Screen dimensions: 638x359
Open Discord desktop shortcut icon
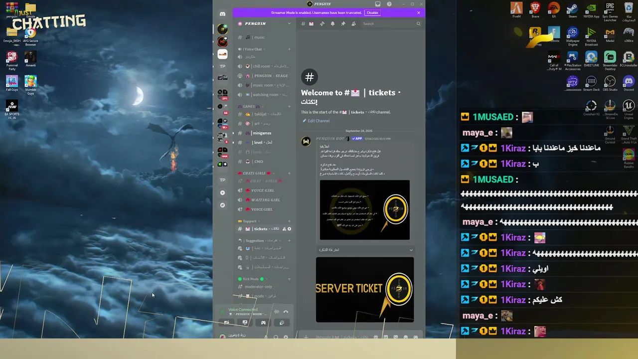(629, 83)
